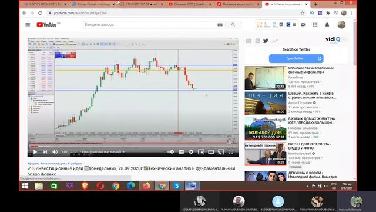This screenshot has height=212, width=376.
Task: Click the video progress bar
Action: (x=133, y=146)
